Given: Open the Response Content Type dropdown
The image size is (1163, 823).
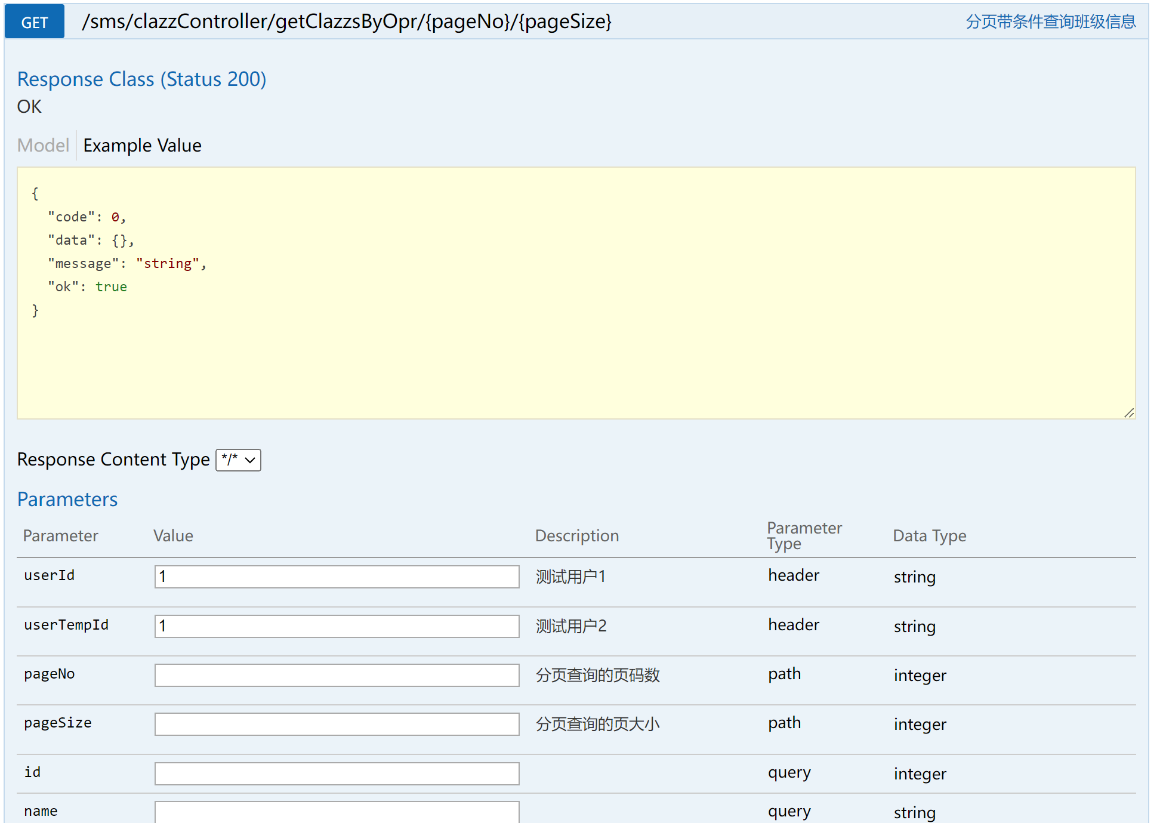Looking at the screenshot, I should [x=238, y=460].
